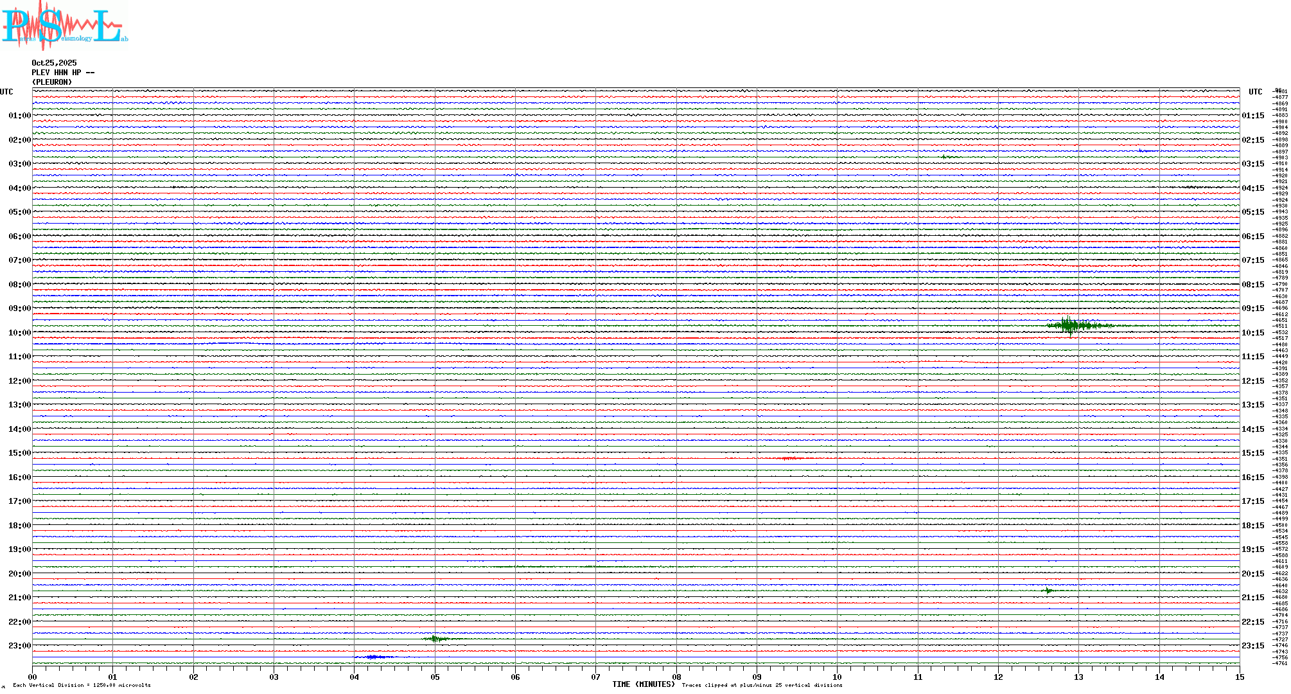
Task: Click the vertical division microvolts note
Action: tap(82, 685)
